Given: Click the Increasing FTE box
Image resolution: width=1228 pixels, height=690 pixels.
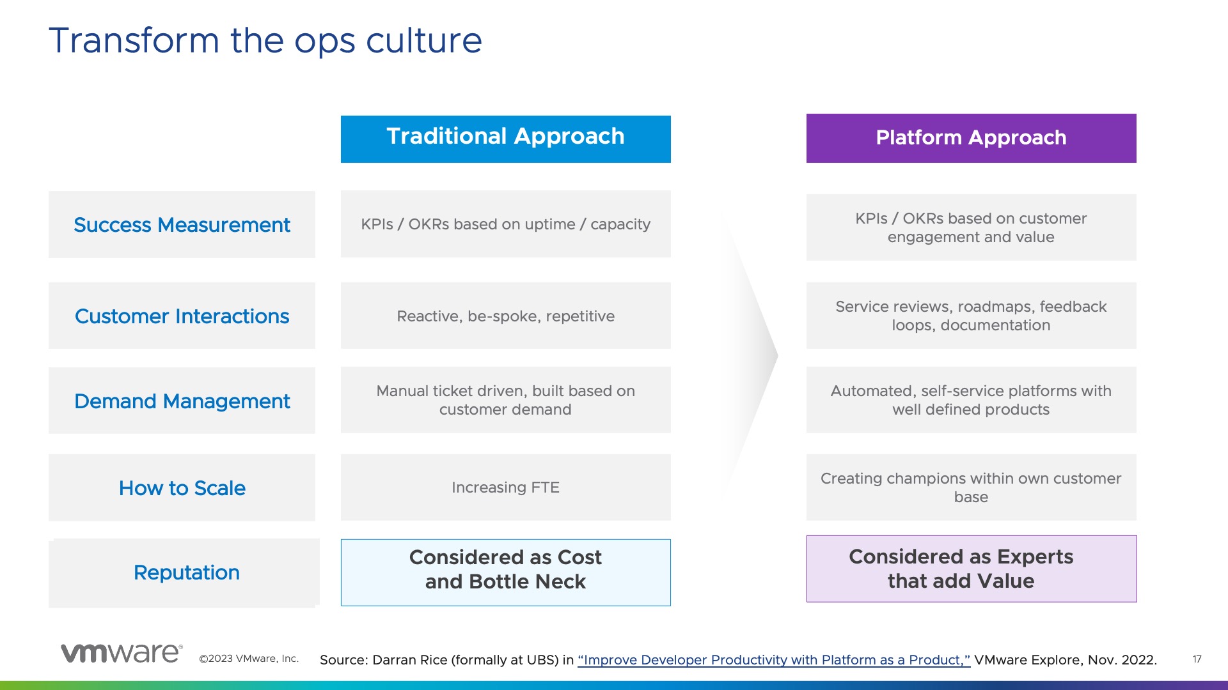Looking at the screenshot, I should pos(505,487).
